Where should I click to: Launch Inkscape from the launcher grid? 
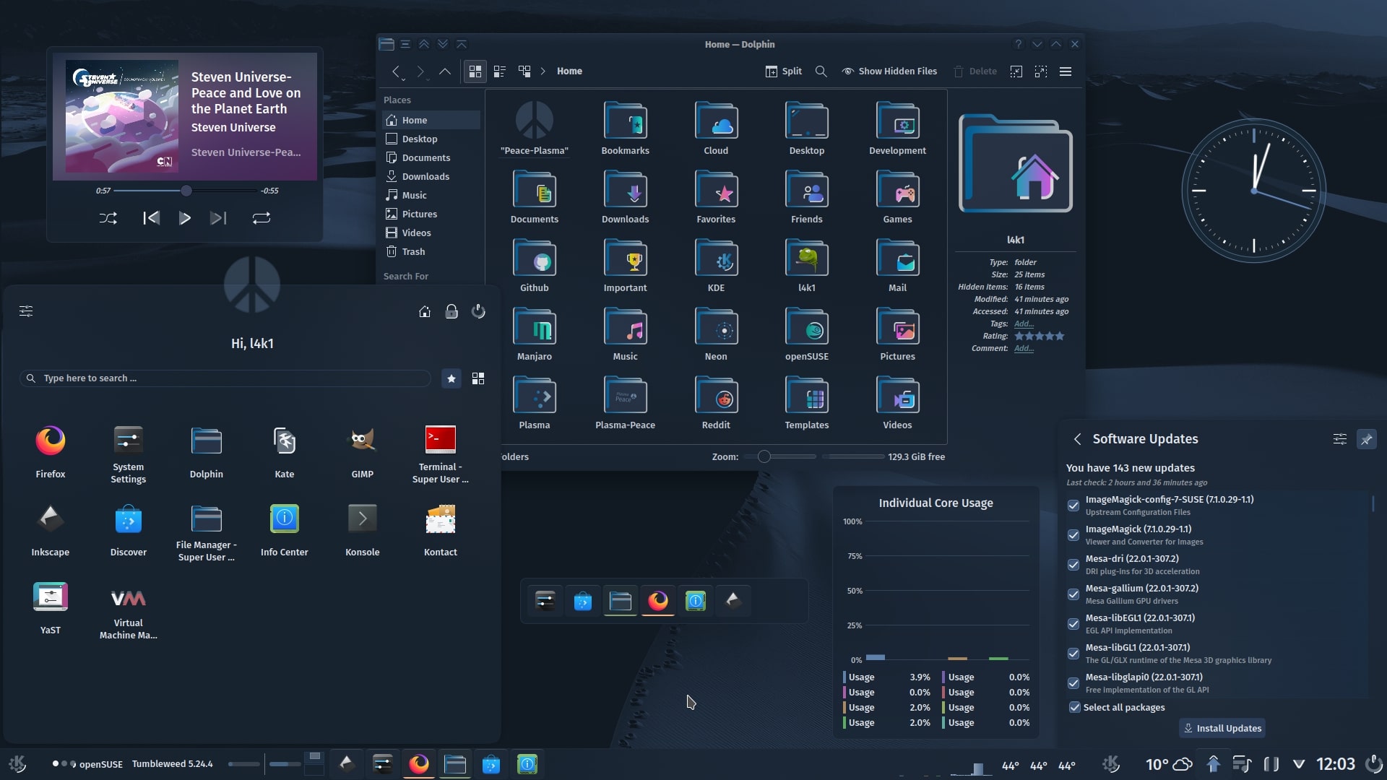[51, 529]
